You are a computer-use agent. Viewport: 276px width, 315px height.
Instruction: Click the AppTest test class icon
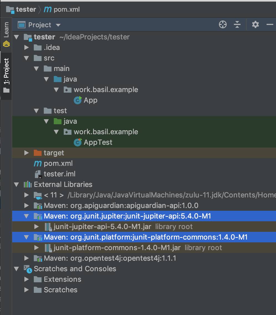tap(78, 142)
